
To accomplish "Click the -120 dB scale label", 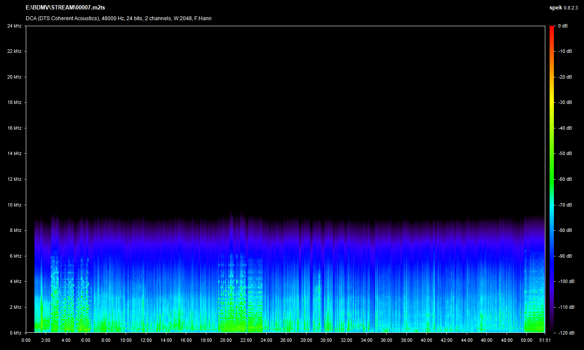I will [x=566, y=333].
